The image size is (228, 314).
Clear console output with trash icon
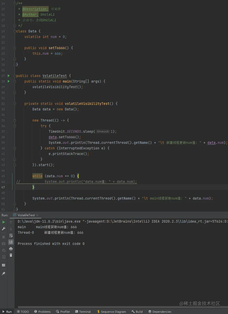coord(11,255)
